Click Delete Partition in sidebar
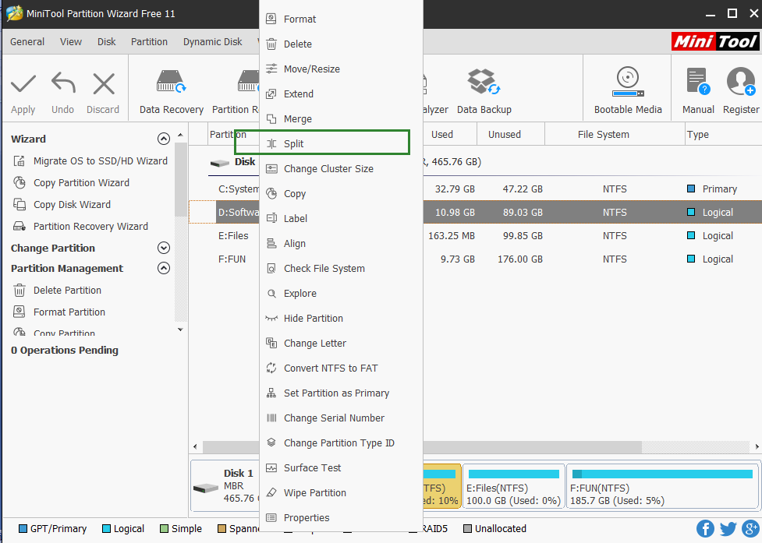This screenshot has height=543, width=762. [x=58, y=290]
